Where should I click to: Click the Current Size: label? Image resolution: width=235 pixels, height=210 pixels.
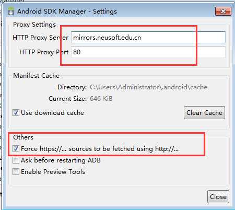pos(67,99)
